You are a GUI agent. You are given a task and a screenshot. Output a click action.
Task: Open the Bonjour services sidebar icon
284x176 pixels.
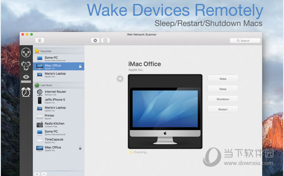coord(26,65)
